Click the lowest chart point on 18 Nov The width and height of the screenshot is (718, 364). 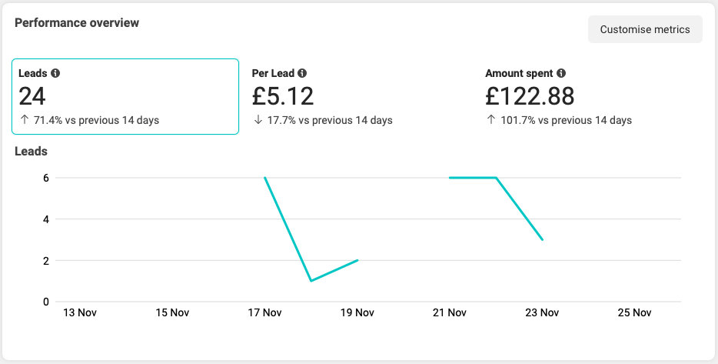[311, 280]
